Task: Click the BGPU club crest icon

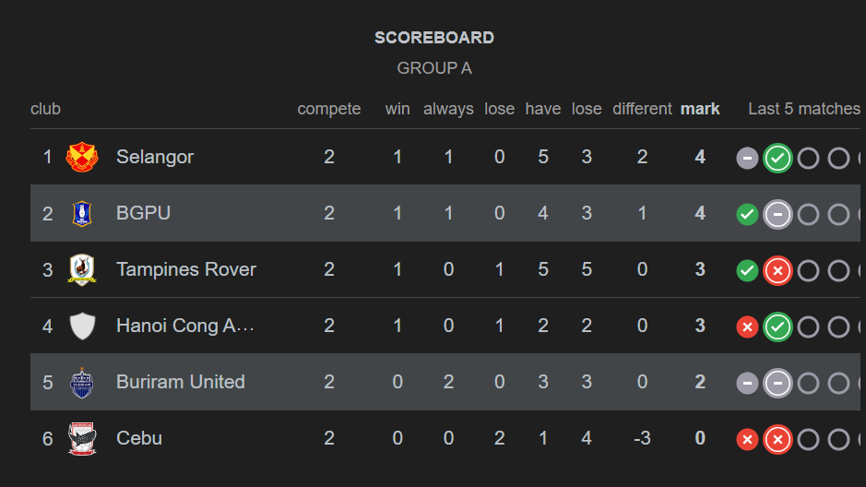Action: (82, 213)
